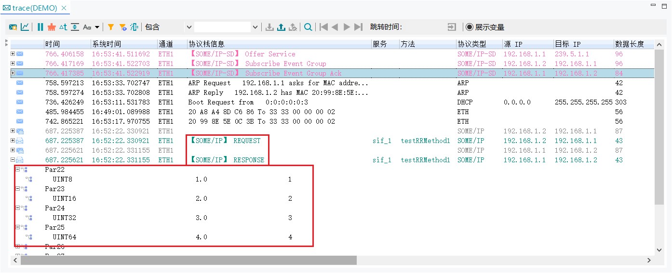Pause the trace capture
Image resolution: width=672 pixels, height=273 pixels.
click(40, 27)
